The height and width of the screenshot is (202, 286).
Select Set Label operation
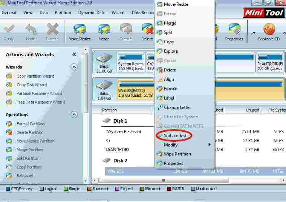click(x=25, y=176)
